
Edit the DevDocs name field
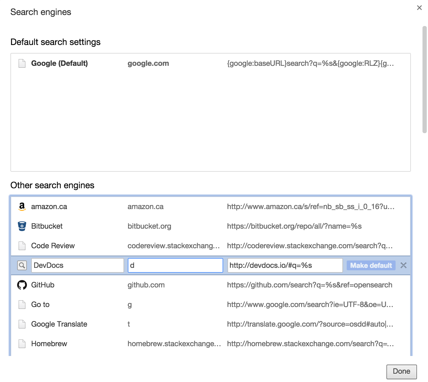click(x=78, y=265)
